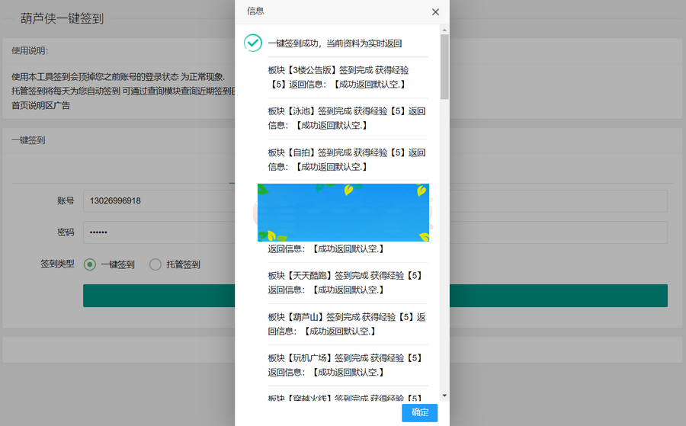
Task: Select the 一键签到 radio option
Action: pos(90,264)
